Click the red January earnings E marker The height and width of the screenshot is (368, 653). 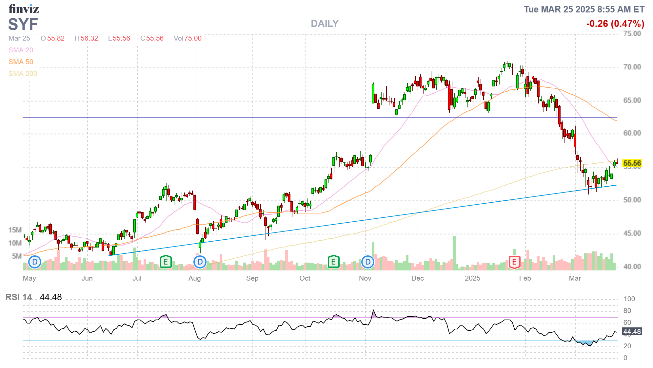514,262
